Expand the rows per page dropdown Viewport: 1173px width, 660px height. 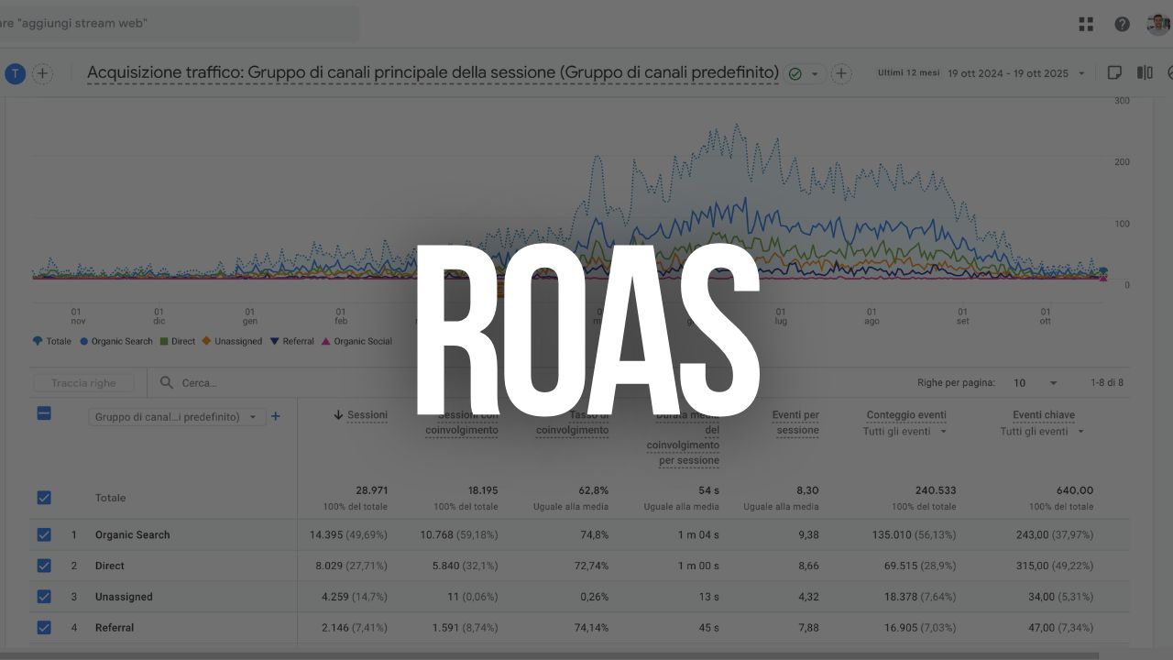[1036, 383]
